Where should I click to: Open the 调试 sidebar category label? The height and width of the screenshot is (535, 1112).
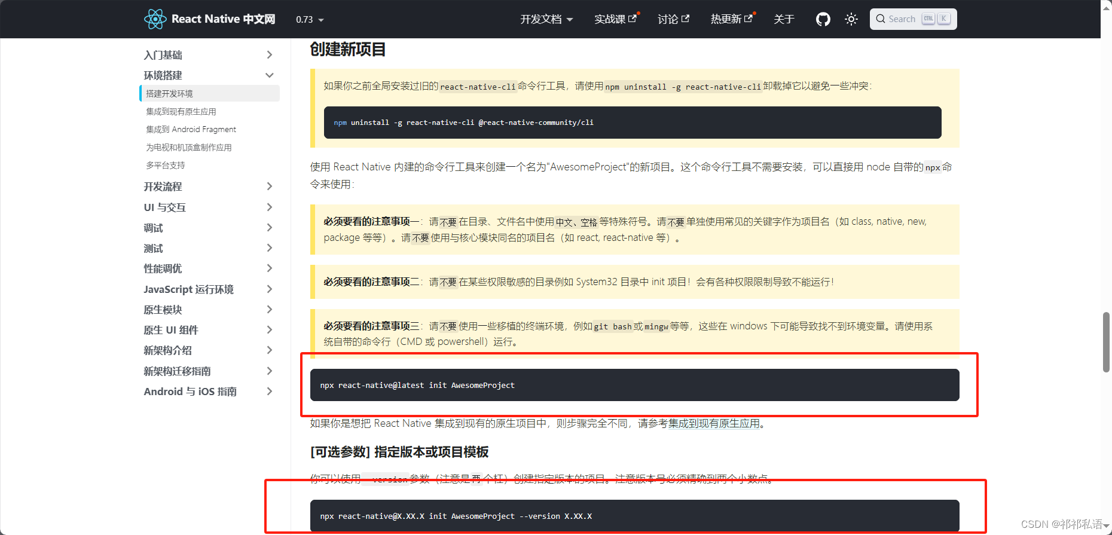153,228
